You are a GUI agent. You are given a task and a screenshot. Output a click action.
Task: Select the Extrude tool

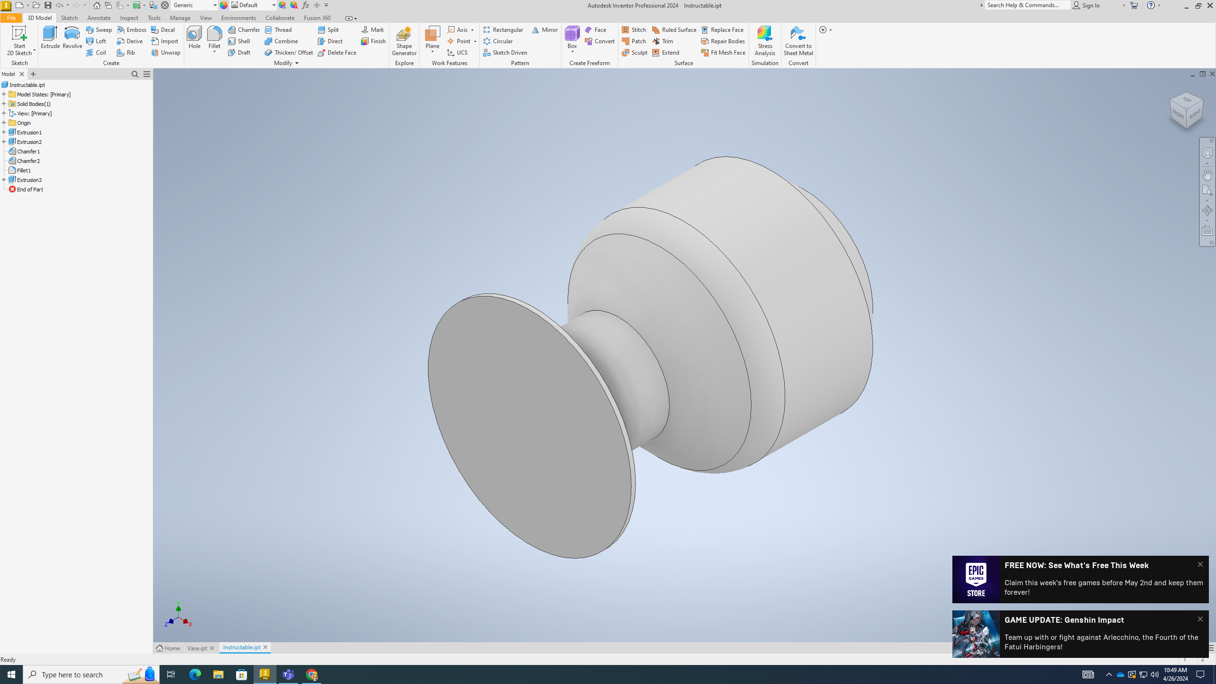(x=50, y=38)
